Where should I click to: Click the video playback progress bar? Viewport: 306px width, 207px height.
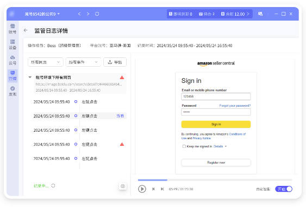click(215, 180)
